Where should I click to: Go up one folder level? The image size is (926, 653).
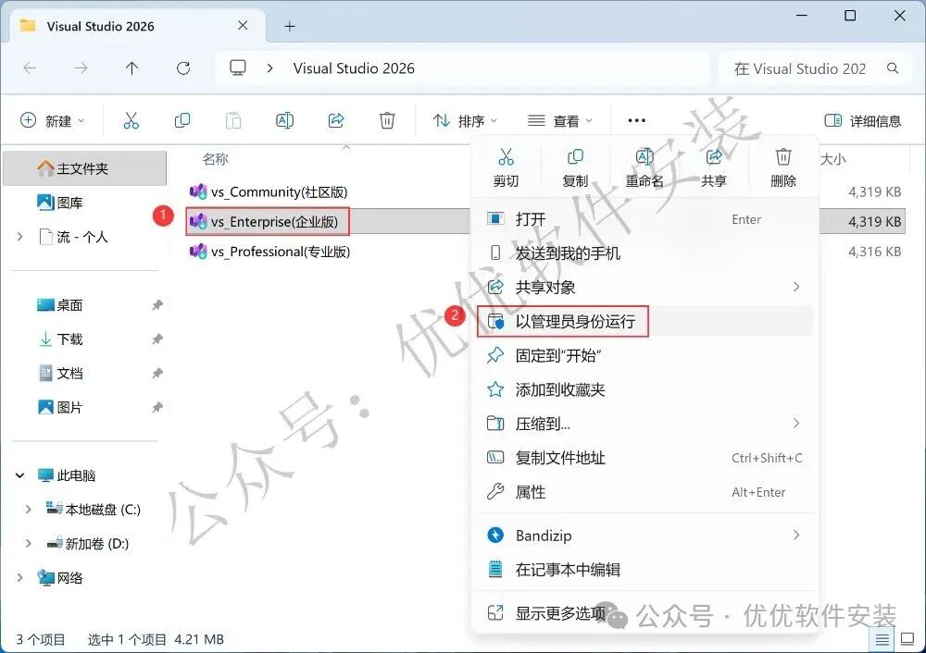[x=131, y=68]
